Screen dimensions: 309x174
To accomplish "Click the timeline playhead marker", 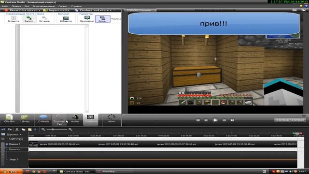I will pyautogui.click(x=297, y=133).
